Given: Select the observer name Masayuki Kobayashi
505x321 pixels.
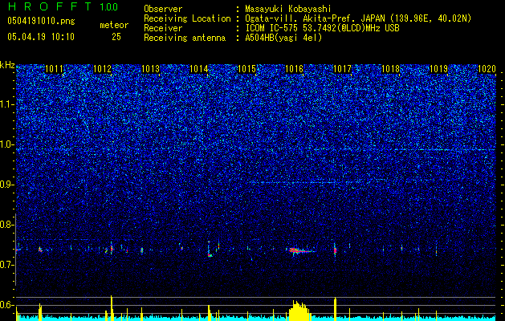Looking at the screenshot, I should (x=288, y=9).
